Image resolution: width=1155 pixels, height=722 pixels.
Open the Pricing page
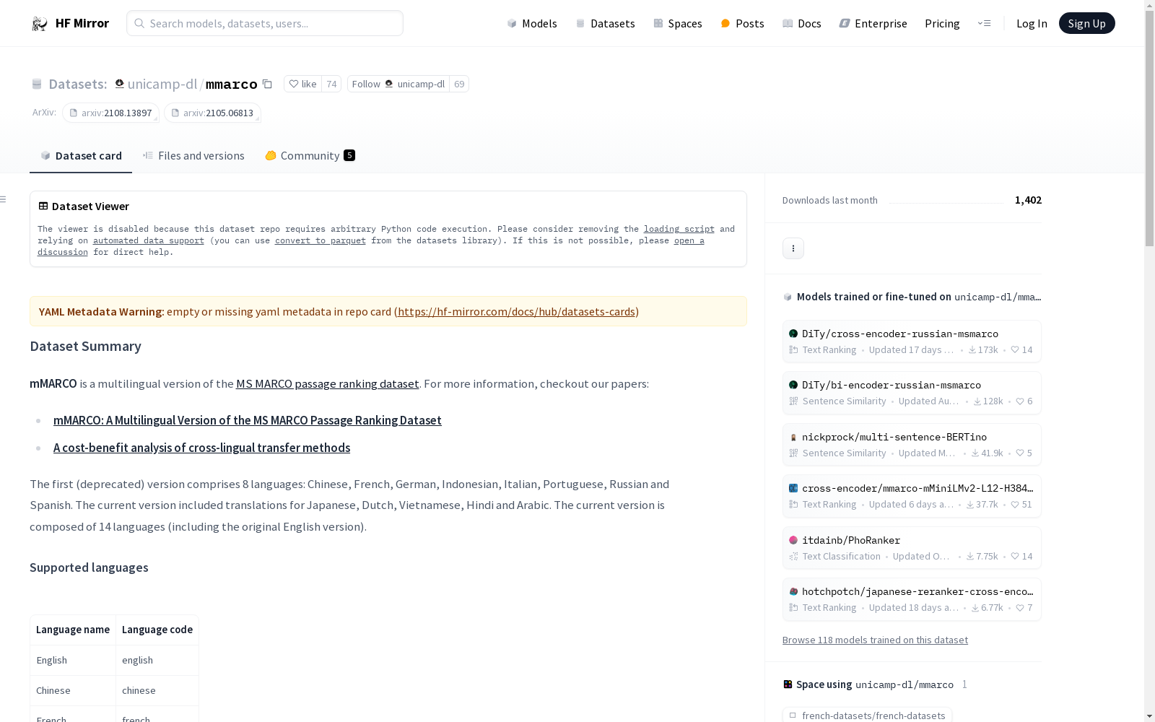(x=942, y=23)
